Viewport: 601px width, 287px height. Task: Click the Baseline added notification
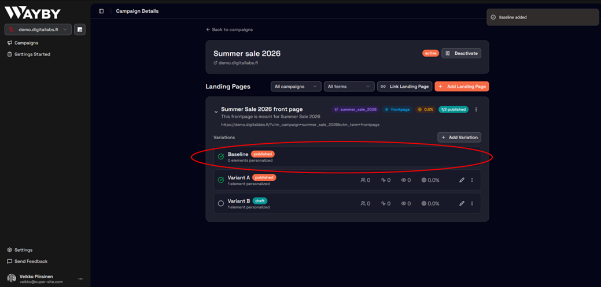543,17
